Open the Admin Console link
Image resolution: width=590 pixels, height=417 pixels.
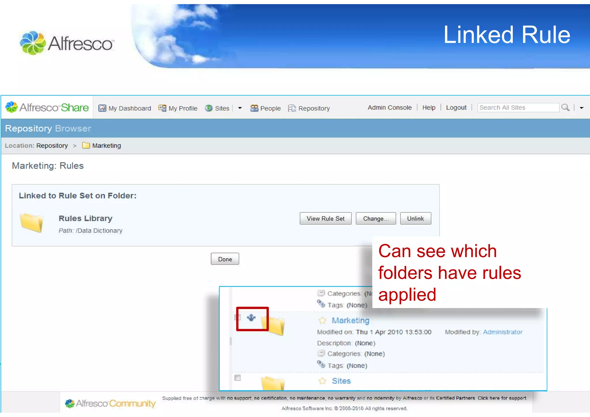click(389, 107)
